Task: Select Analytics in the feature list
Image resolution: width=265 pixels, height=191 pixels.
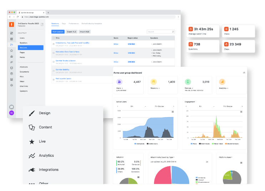Action: (x=46, y=156)
